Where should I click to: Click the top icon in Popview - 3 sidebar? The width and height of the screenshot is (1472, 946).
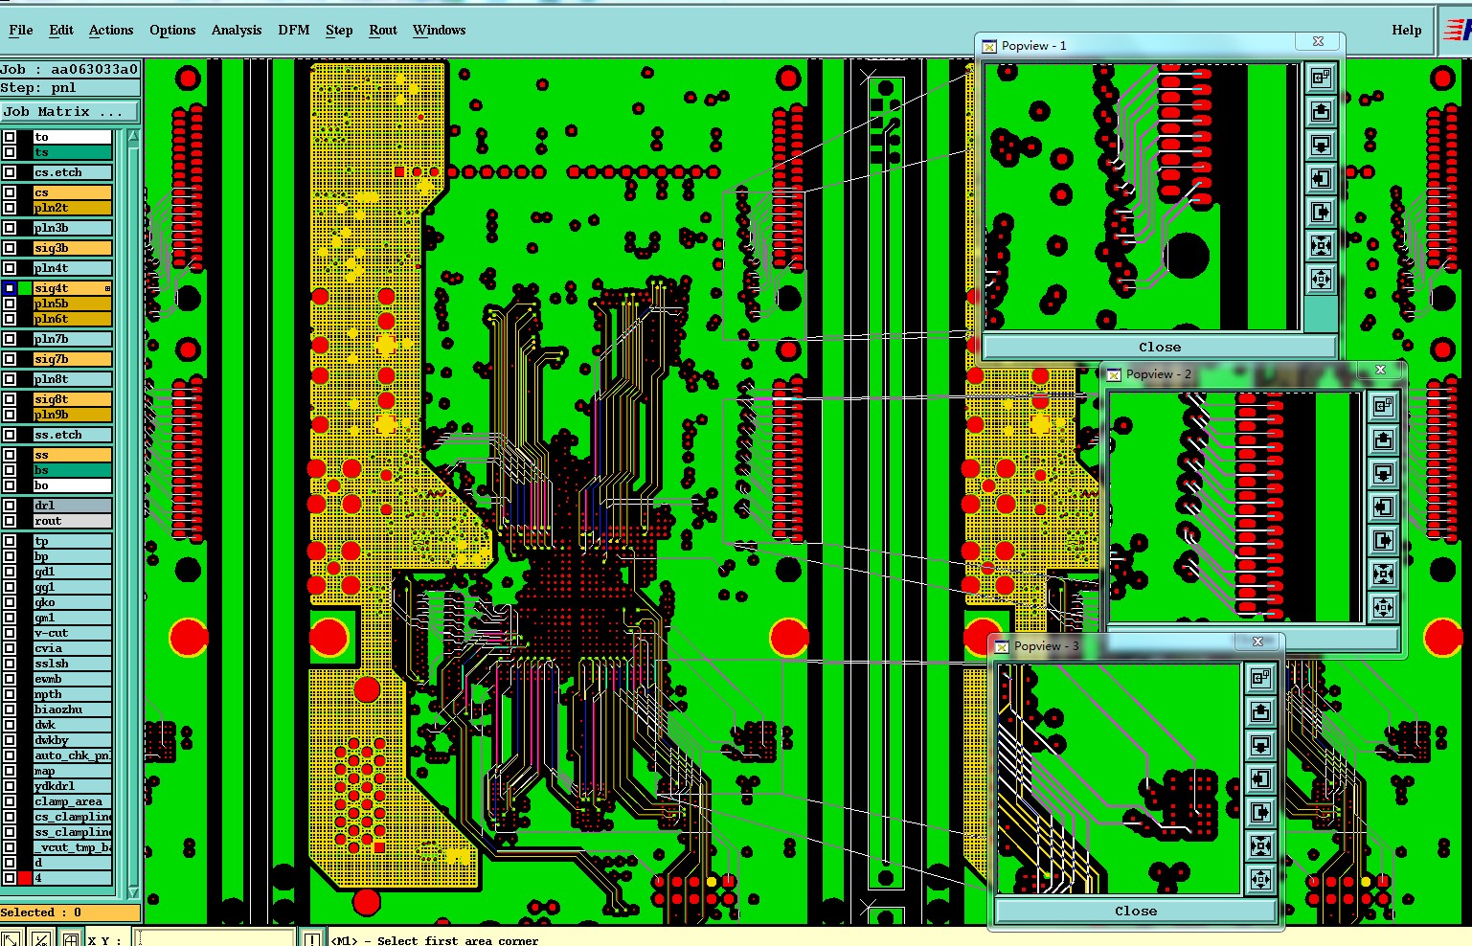coord(1260,678)
